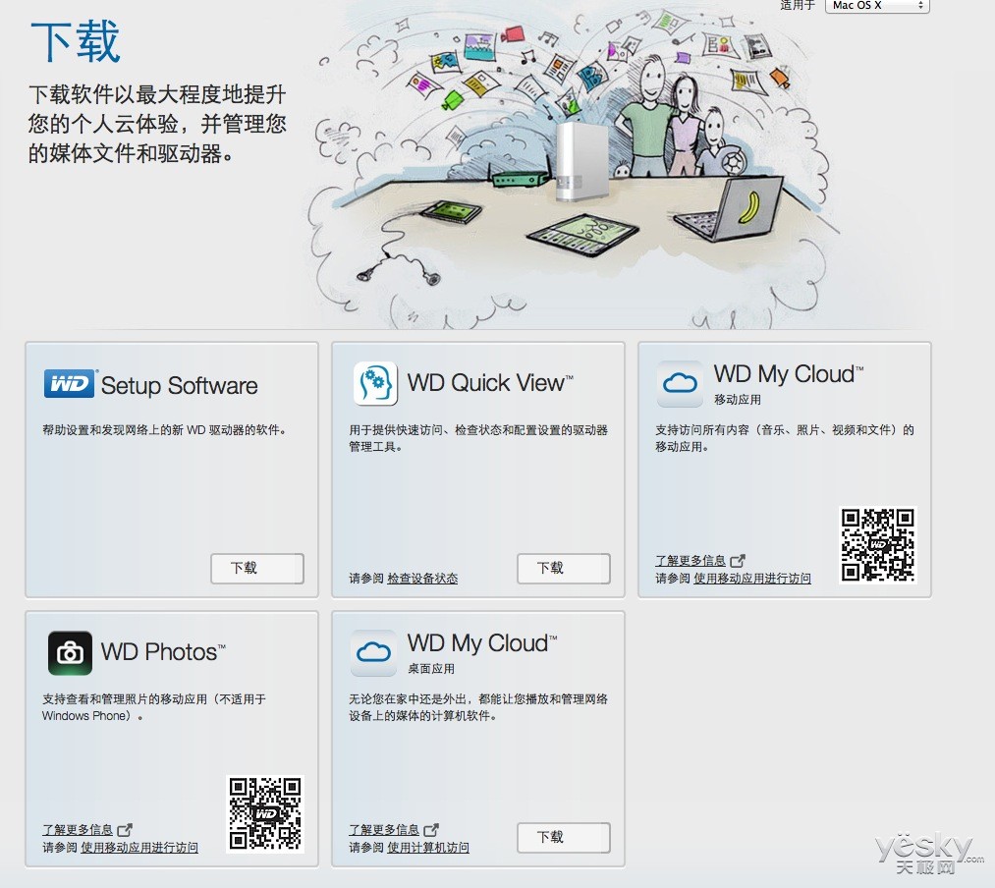Click the 桌面应用 subtitle under WD My Cloud
This screenshot has height=888, width=995.
pyautogui.click(x=430, y=668)
